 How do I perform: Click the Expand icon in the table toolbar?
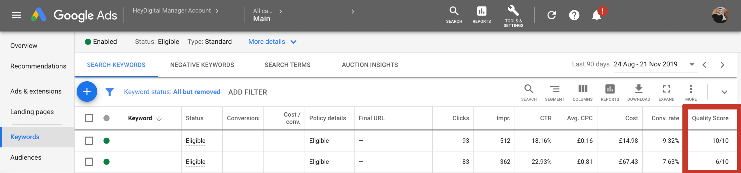point(666,89)
